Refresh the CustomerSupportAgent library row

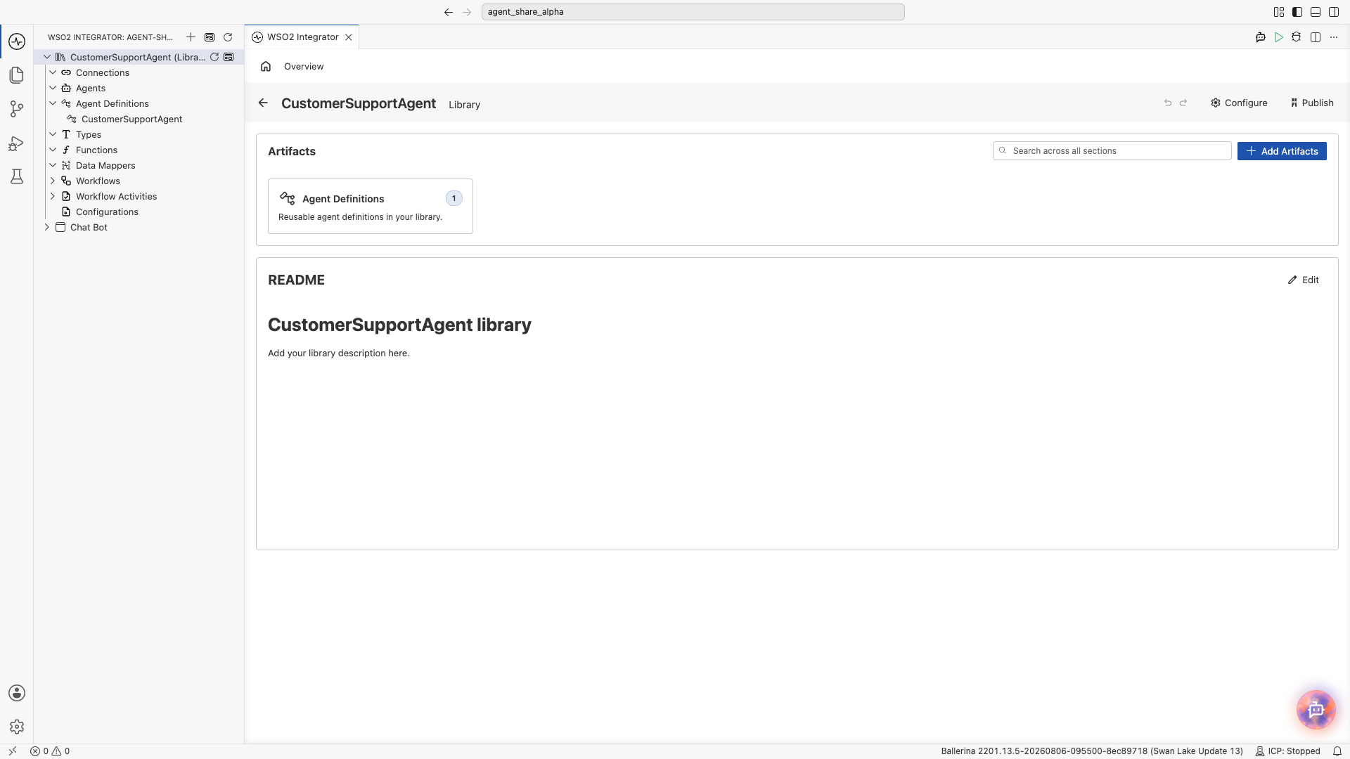214,57
